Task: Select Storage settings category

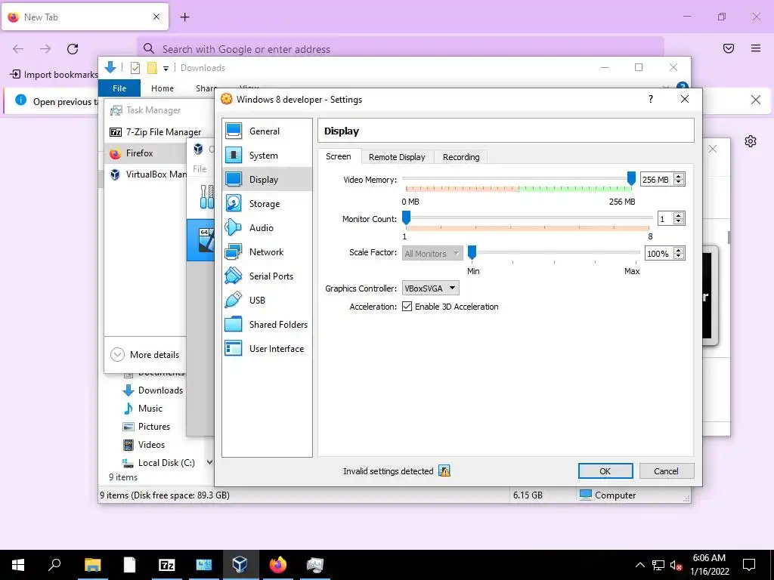Action: 267,204
